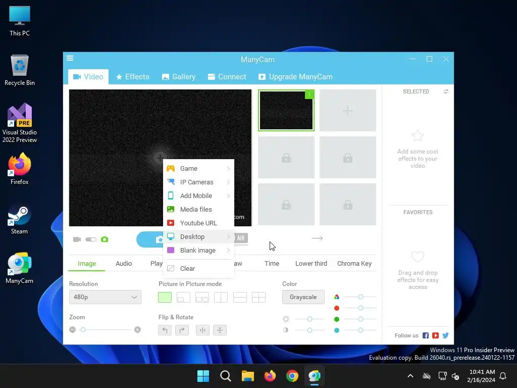
Task: Toggle the video/photo mode switch
Action: 91,239
